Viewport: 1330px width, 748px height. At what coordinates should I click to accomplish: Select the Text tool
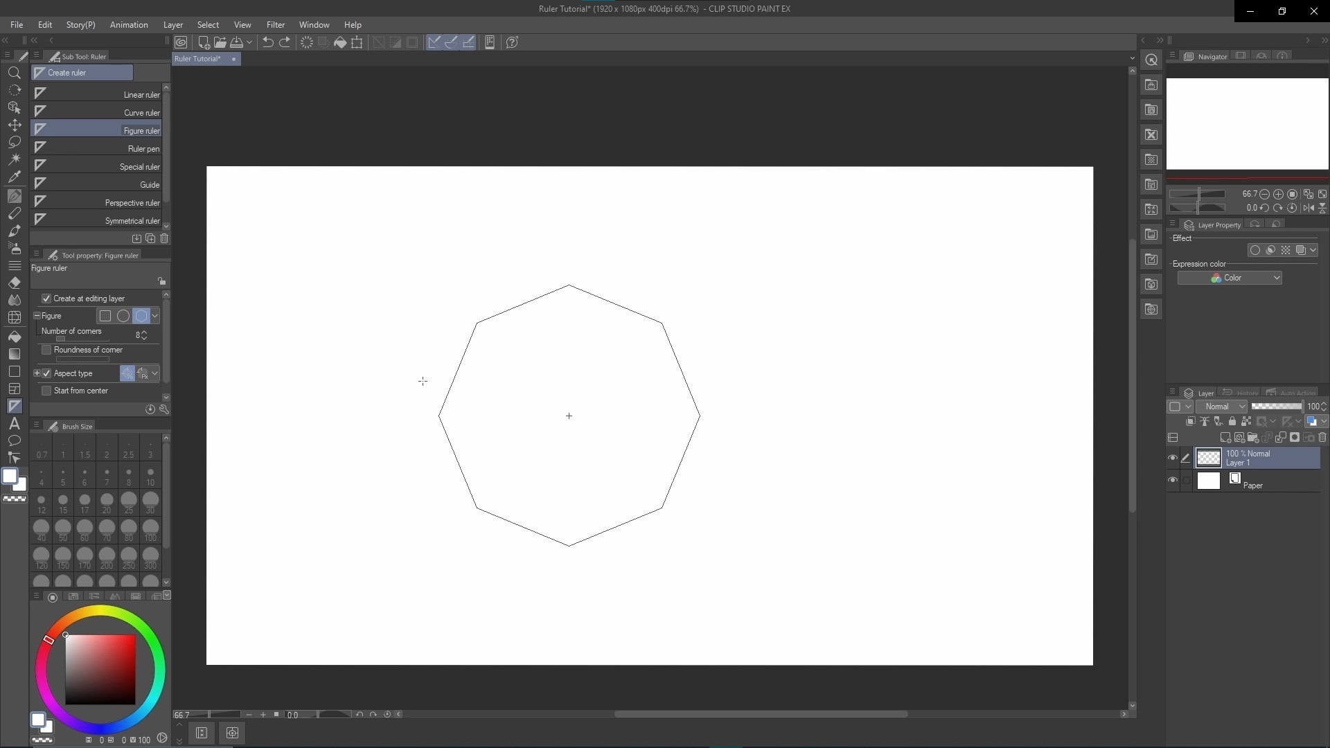tap(14, 424)
